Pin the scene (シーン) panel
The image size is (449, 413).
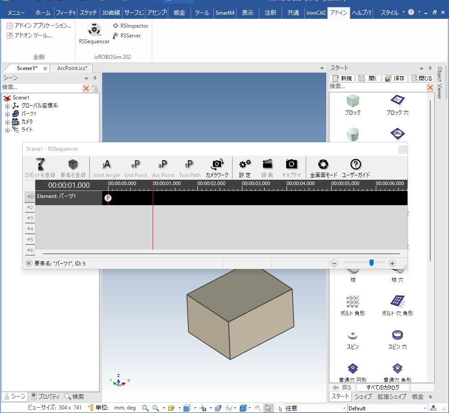pyautogui.click(x=95, y=78)
